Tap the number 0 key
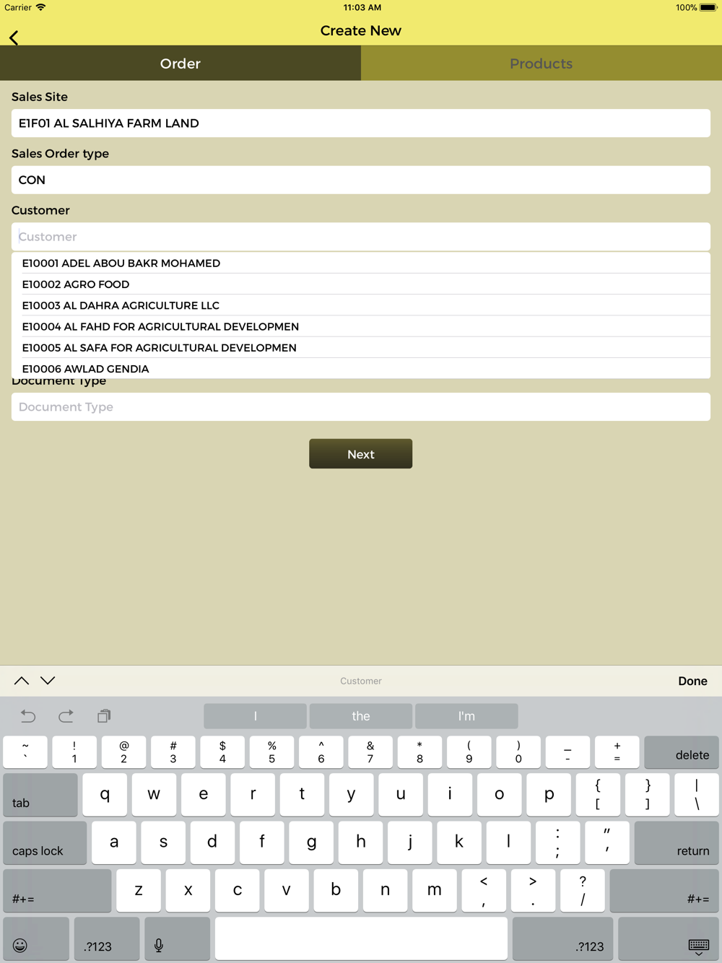Image resolution: width=722 pixels, height=963 pixels. point(518,752)
